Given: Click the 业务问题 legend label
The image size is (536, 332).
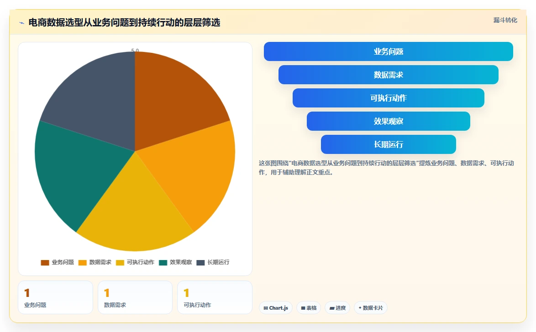Looking at the screenshot, I should 63,262.
